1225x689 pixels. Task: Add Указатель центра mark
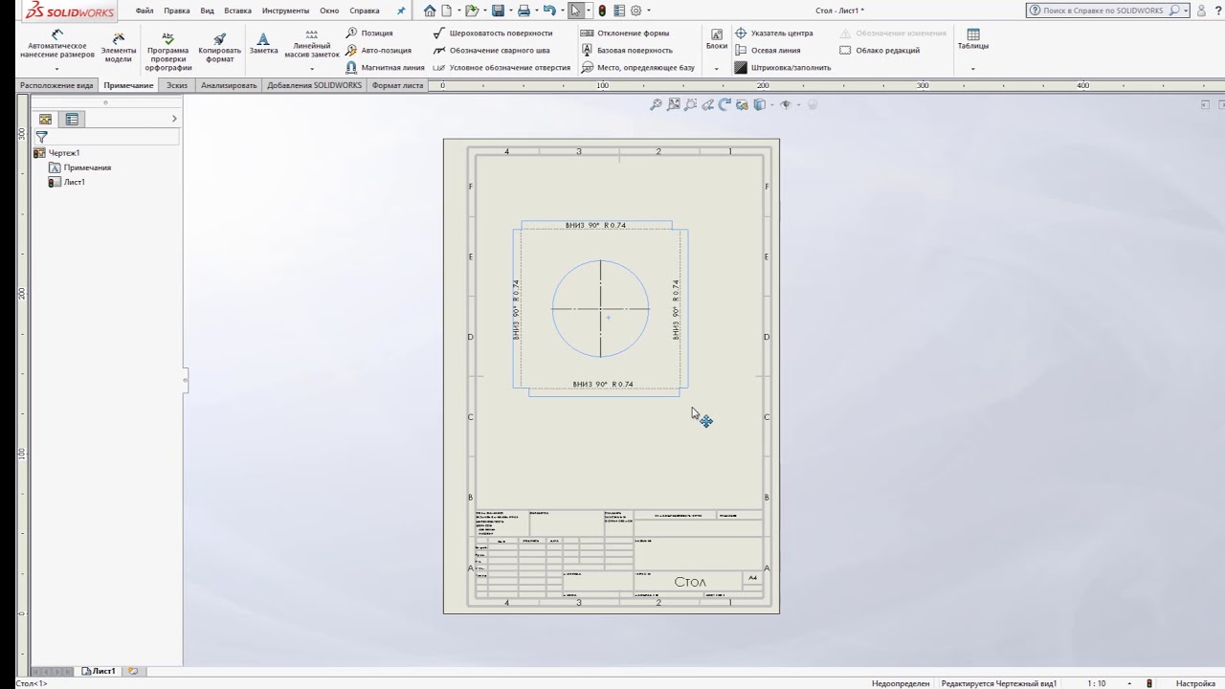point(774,33)
